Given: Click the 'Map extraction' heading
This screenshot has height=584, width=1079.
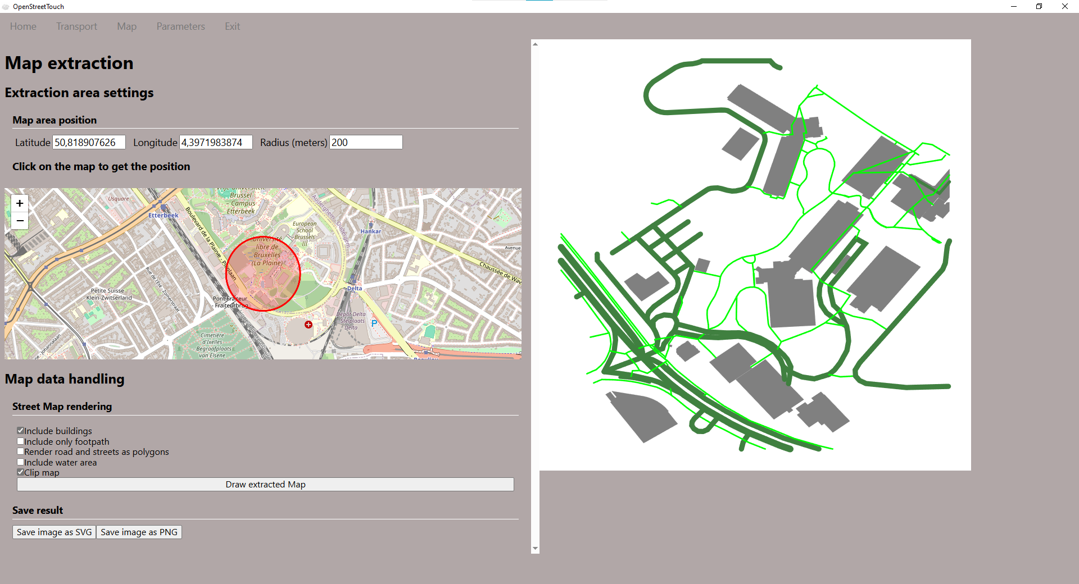Looking at the screenshot, I should (x=69, y=63).
